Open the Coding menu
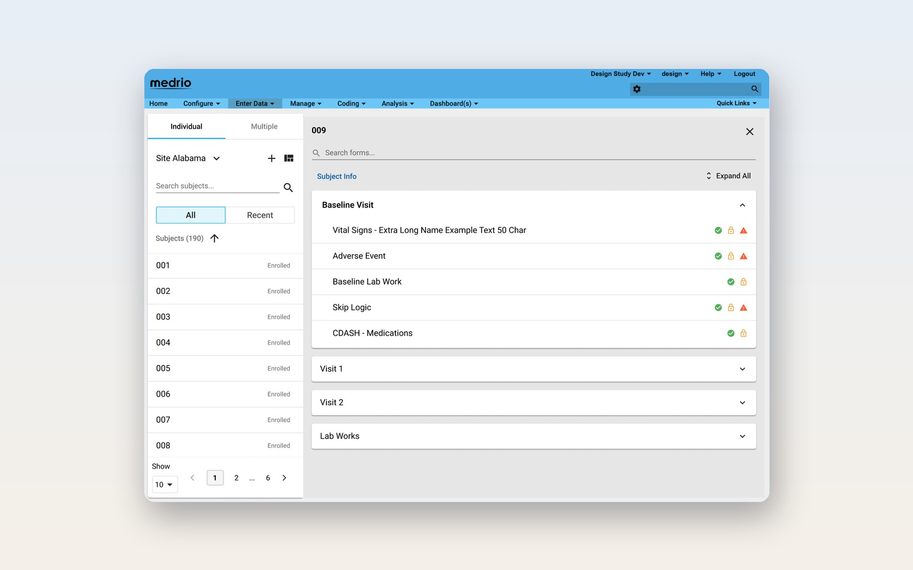This screenshot has width=913, height=570. pos(351,104)
